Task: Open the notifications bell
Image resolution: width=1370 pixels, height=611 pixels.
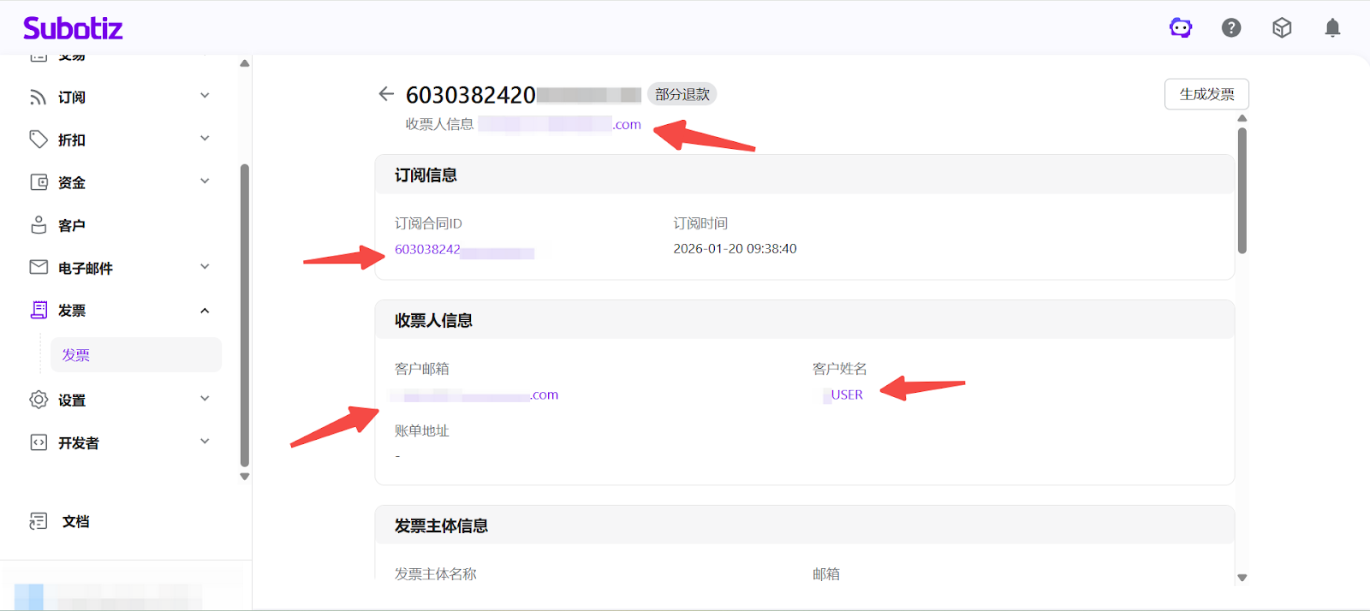Action: click(x=1332, y=28)
